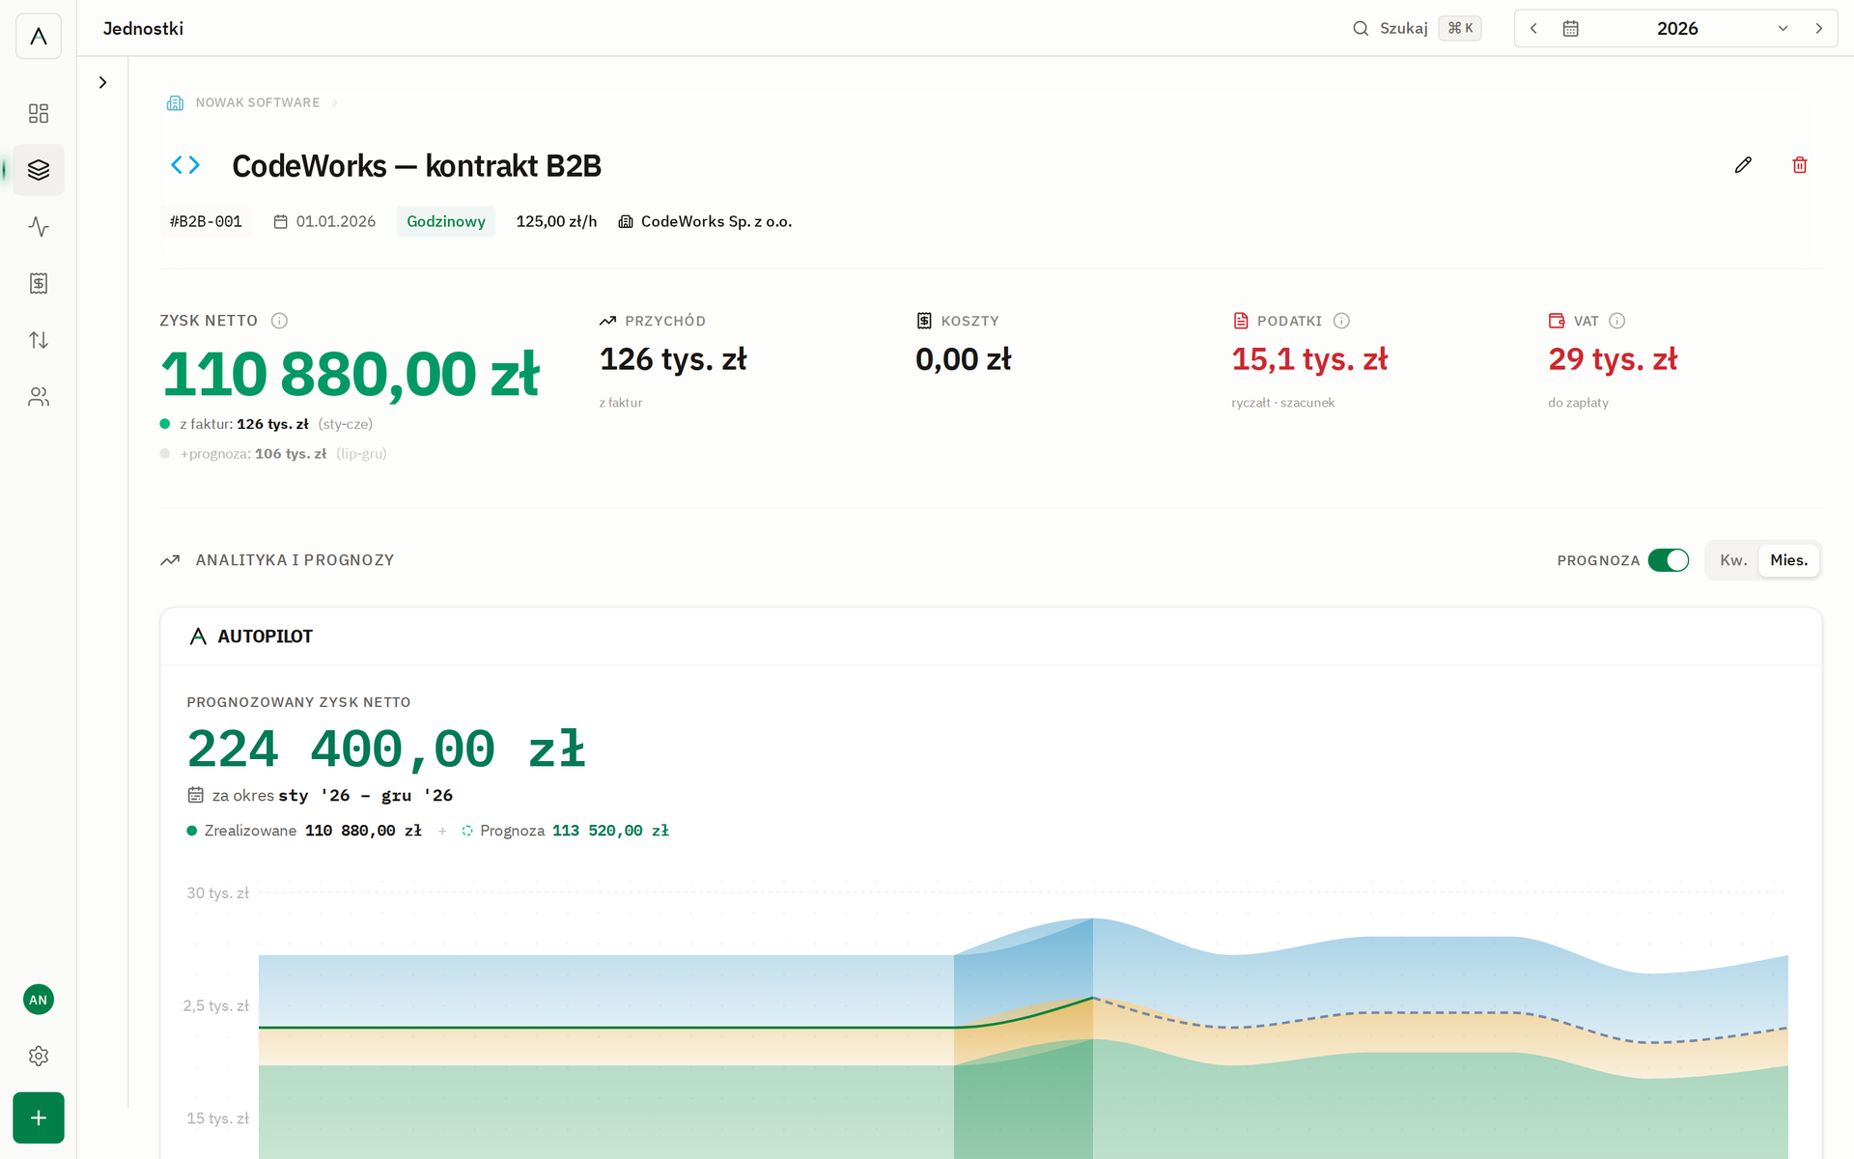Image resolution: width=1854 pixels, height=1159 pixels.
Task: Open the invoice receipt sidebar icon
Action: coord(39,283)
